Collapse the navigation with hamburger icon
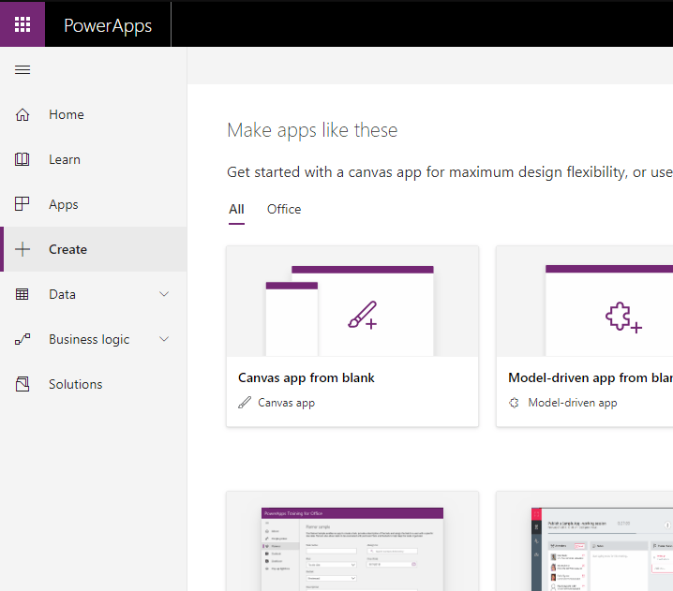This screenshot has height=591, width=673. click(22, 69)
